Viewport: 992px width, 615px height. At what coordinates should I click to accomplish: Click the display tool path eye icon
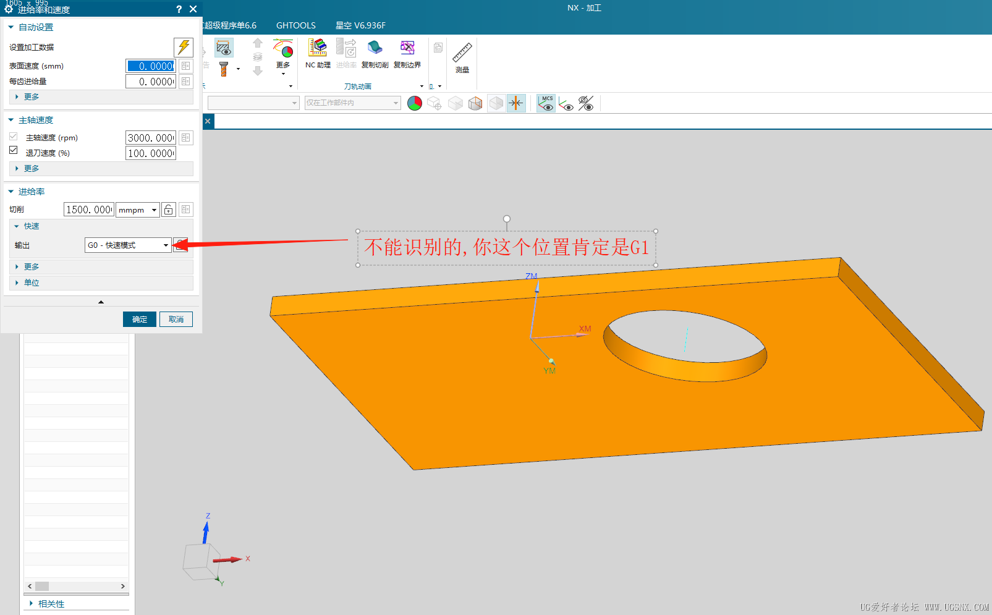coord(224,48)
